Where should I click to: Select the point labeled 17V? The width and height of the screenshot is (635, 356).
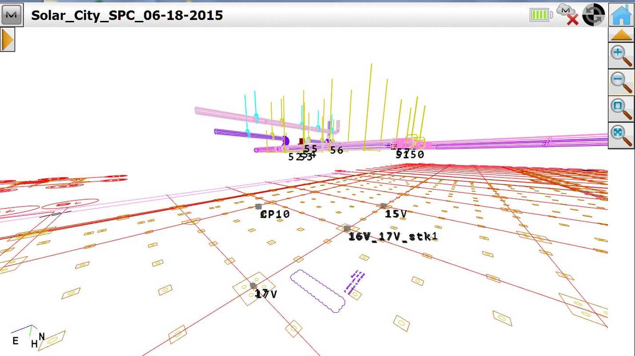253,285
